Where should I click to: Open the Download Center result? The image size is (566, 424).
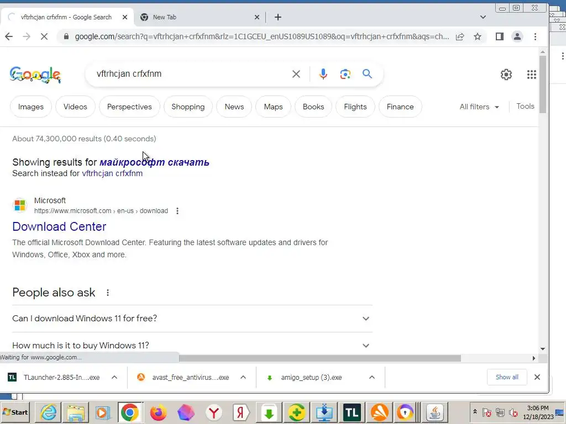tap(59, 226)
